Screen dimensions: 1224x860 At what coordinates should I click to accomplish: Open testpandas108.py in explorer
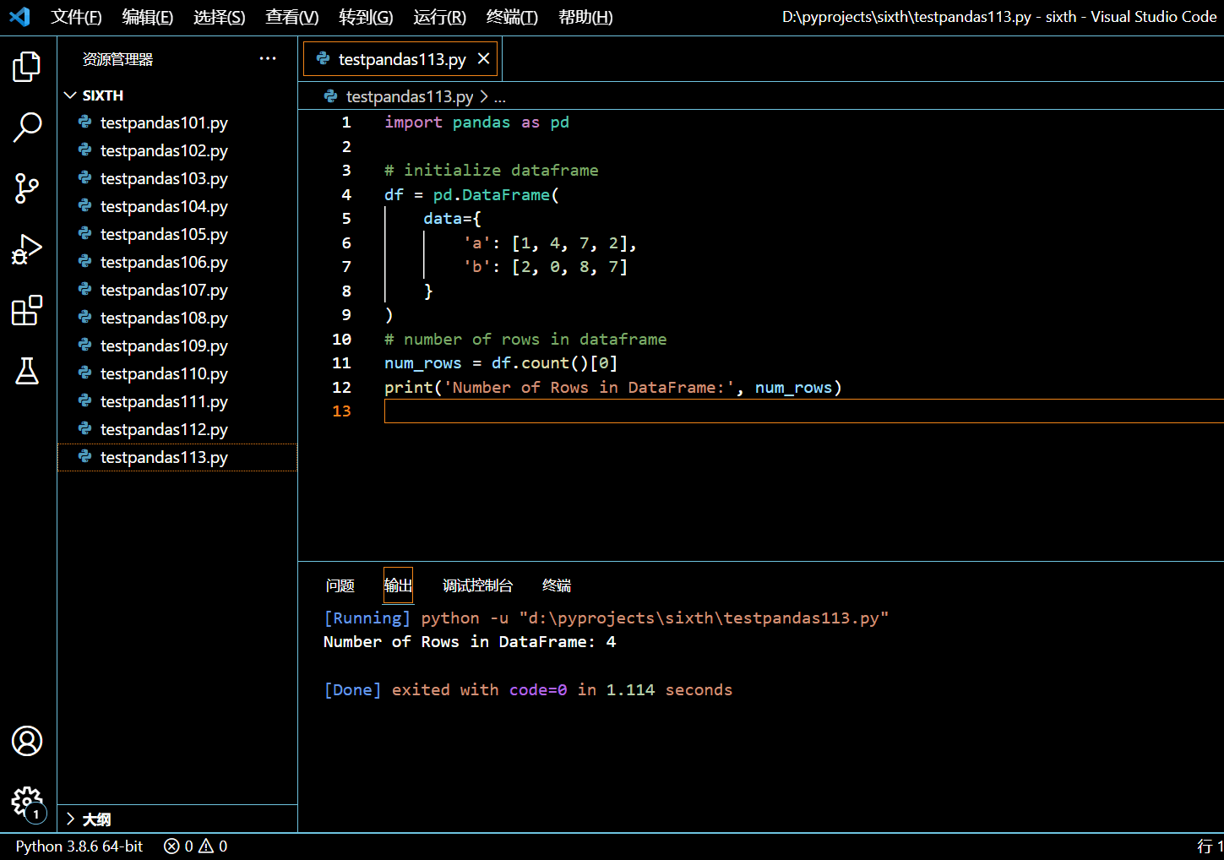pos(177,318)
